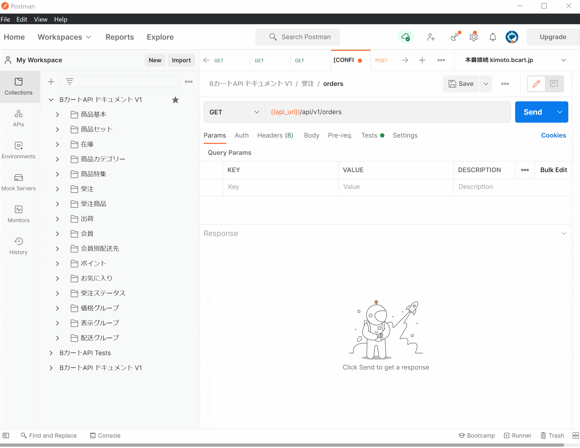This screenshot has height=448, width=580.
Task: Open the Collections sidebar panel
Action: click(x=19, y=87)
